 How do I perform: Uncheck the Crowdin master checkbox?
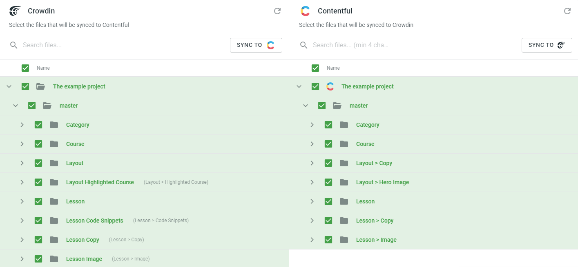[32, 106]
